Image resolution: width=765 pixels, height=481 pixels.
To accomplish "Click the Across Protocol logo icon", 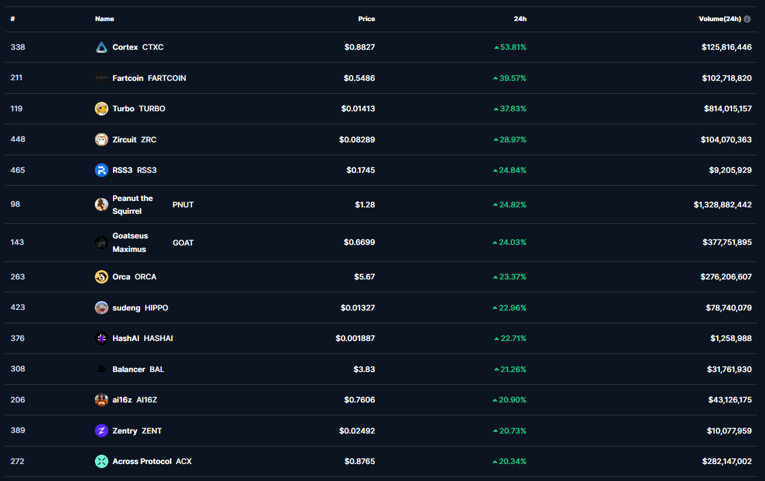I will coord(101,462).
